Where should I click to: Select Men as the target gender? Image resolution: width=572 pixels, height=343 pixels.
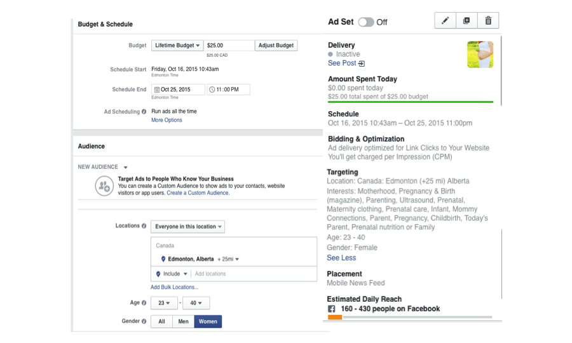click(183, 321)
